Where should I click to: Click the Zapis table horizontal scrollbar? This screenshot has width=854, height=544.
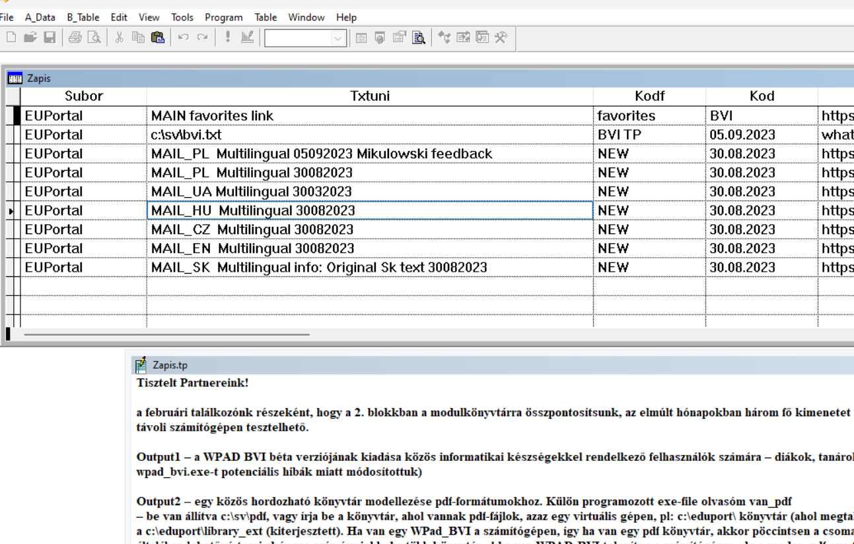pyautogui.click(x=166, y=334)
